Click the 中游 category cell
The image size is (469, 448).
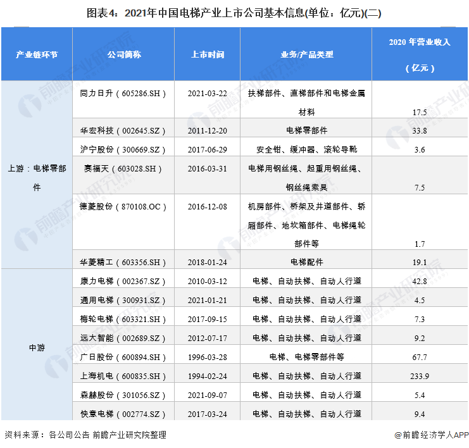pyautogui.click(x=37, y=347)
